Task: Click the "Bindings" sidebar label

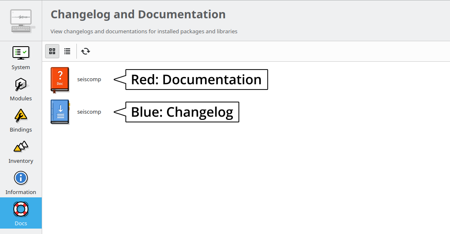Action: [21, 129]
